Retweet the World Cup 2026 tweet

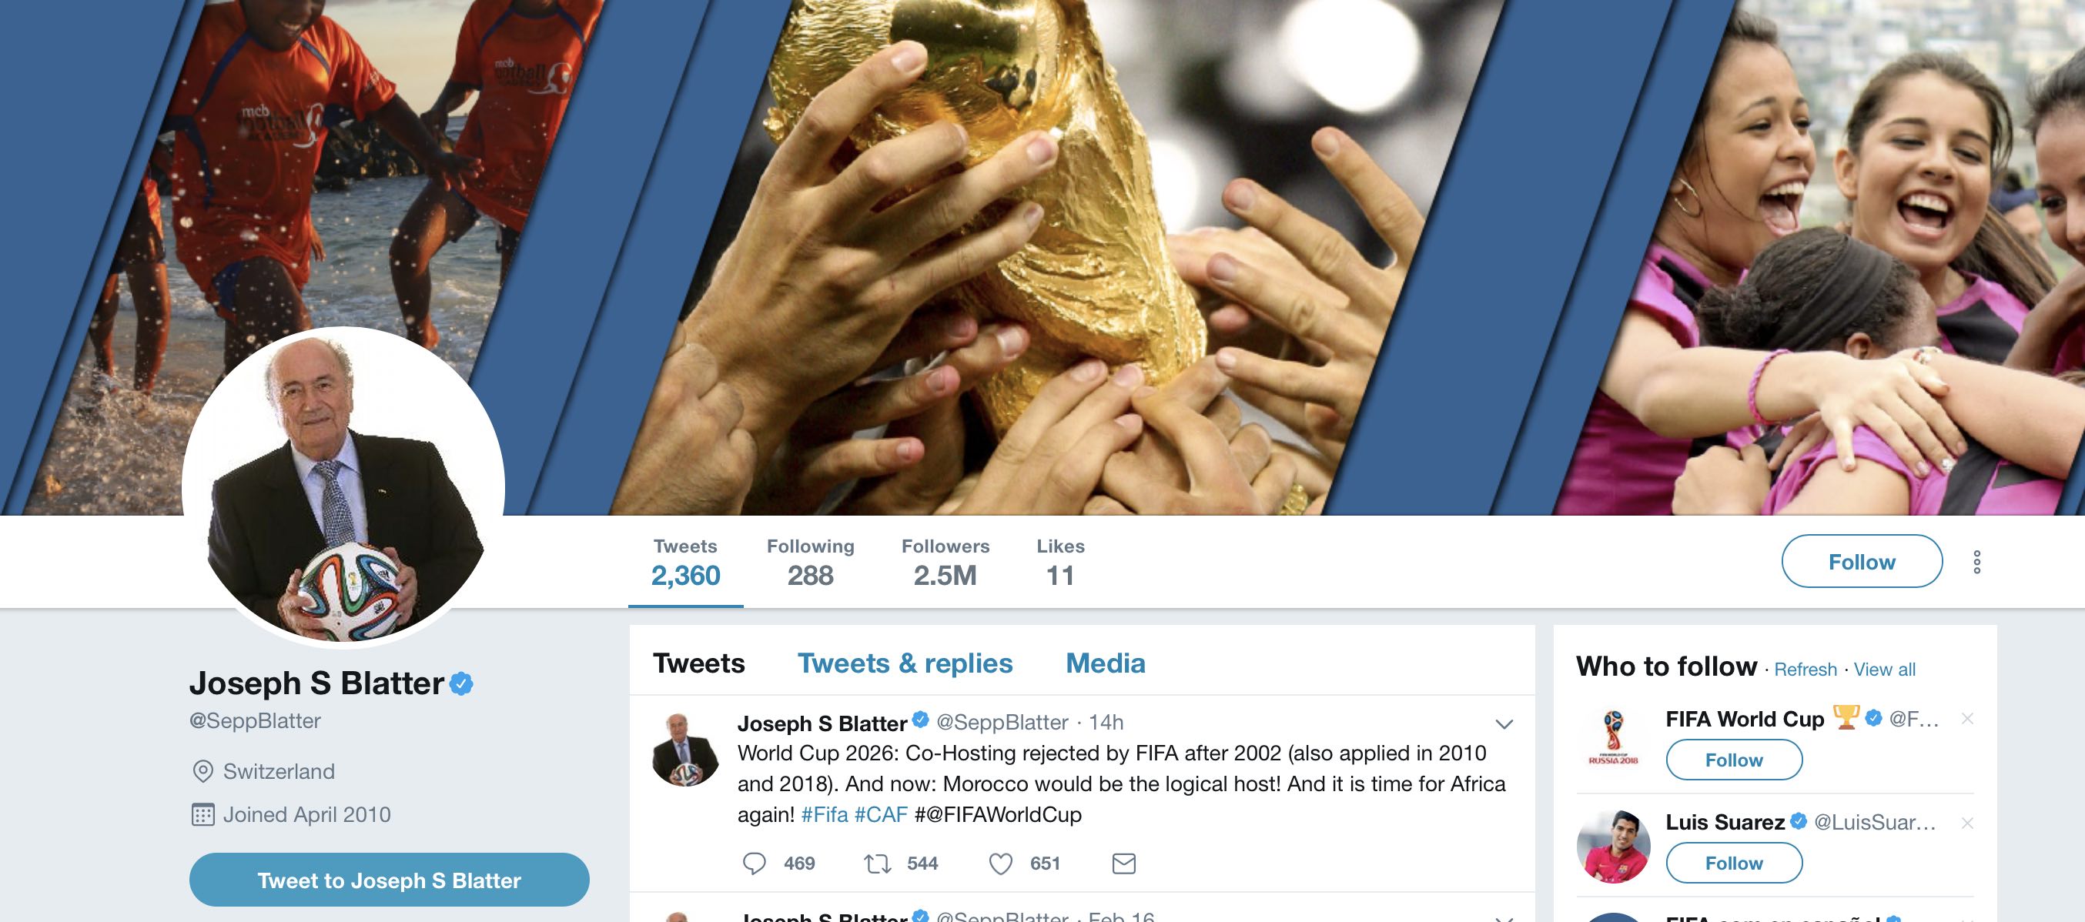pos(878,864)
